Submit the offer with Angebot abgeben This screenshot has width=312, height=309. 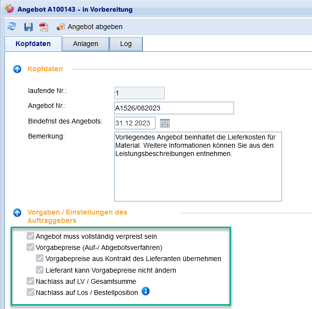(90, 27)
